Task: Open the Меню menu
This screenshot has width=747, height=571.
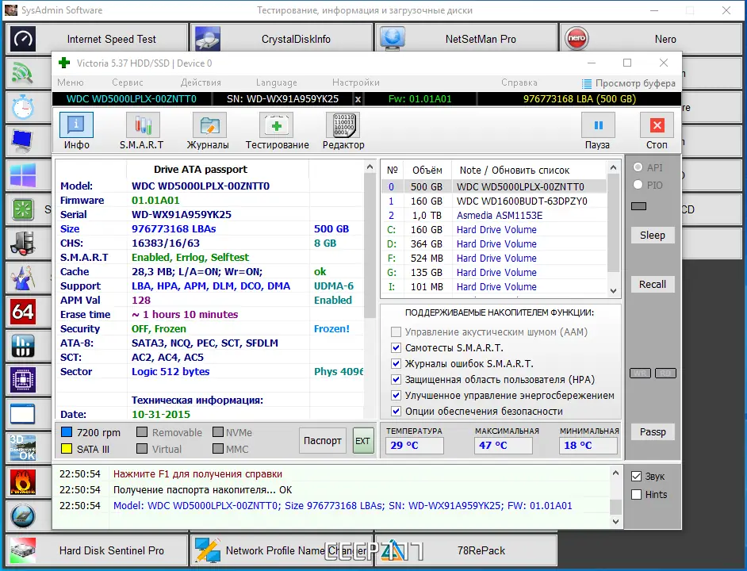Action: coord(71,82)
